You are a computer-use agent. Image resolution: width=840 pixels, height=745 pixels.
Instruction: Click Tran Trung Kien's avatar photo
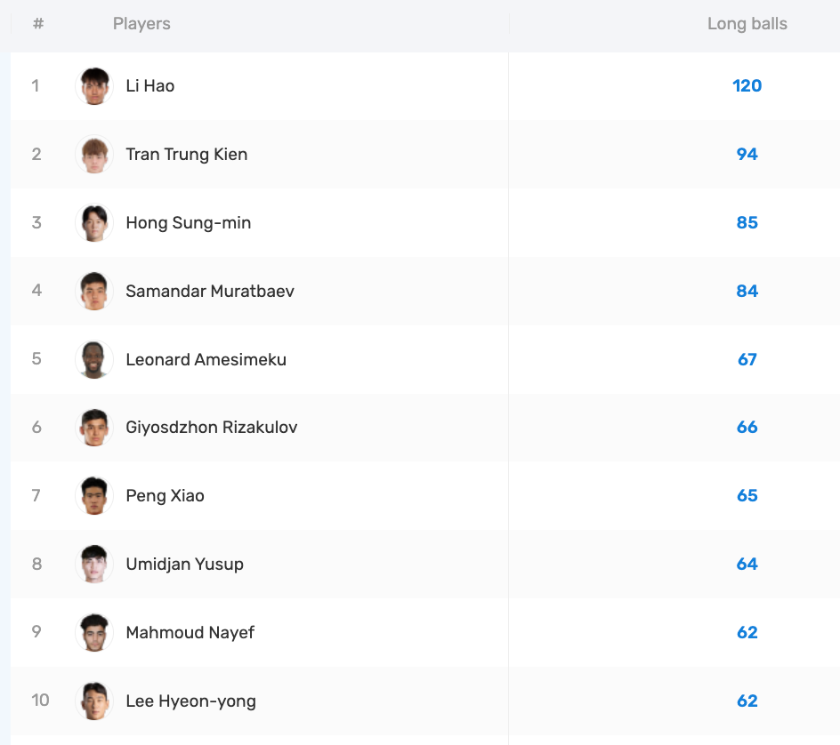click(x=93, y=155)
